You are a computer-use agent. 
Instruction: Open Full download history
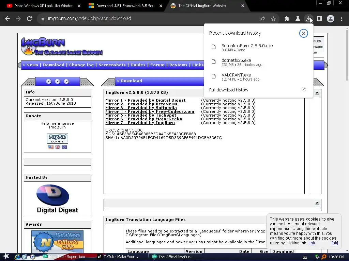pos(229,90)
